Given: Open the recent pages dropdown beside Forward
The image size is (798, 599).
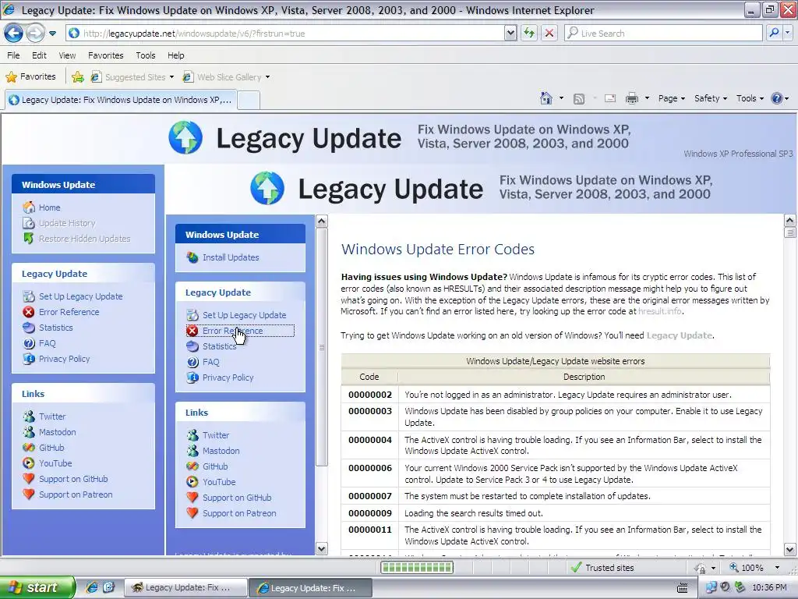Looking at the screenshot, I should click(x=52, y=34).
